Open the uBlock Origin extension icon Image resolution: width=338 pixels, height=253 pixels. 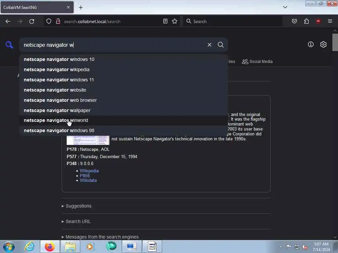tap(318, 21)
